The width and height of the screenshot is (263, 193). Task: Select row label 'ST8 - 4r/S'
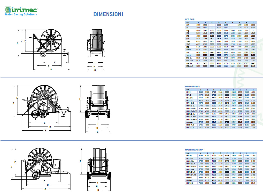pos(190,66)
